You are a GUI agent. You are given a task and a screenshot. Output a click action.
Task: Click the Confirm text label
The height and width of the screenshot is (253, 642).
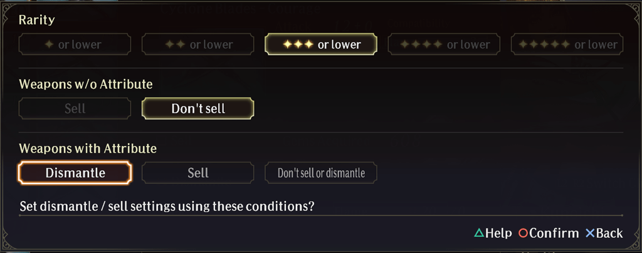[554, 233]
